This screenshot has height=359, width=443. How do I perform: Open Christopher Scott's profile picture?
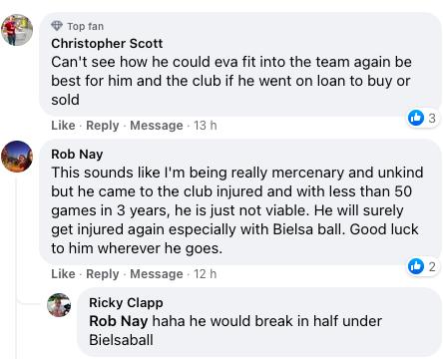(17, 30)
